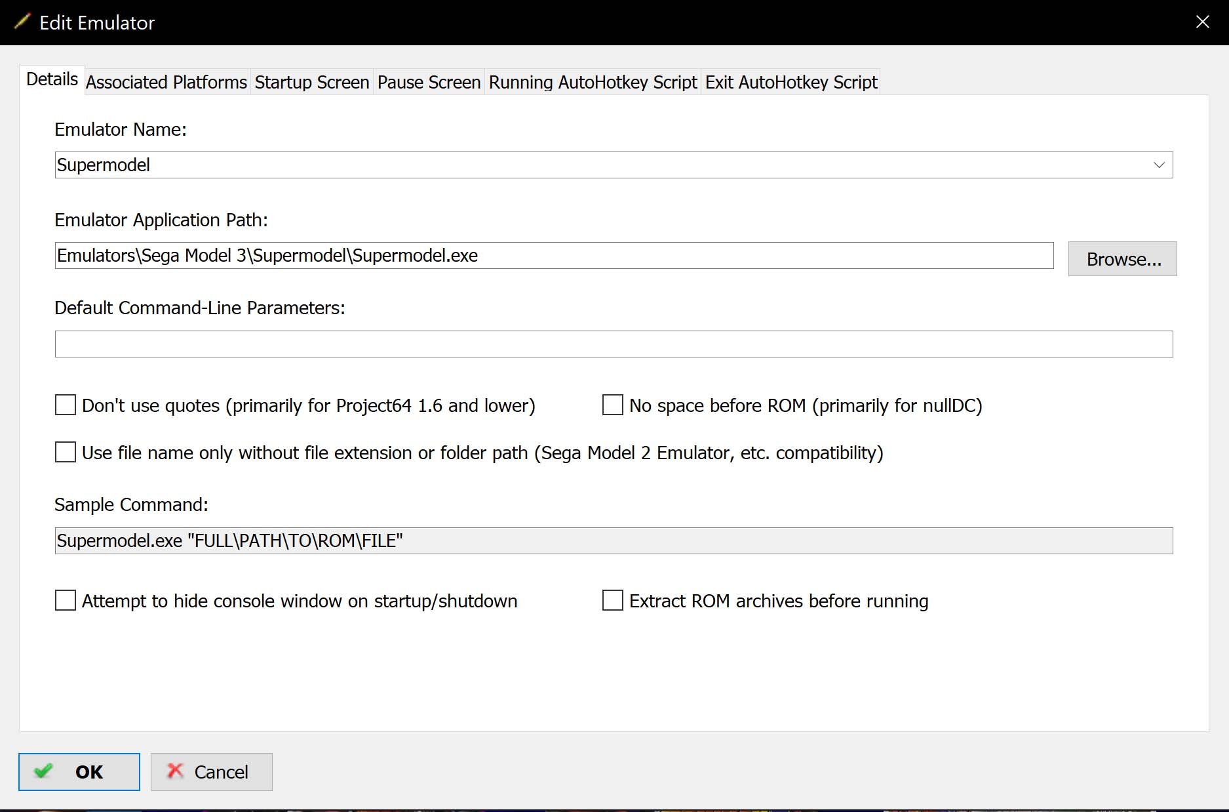1229x812 pixels.
Task: Confirm changes with the OK button
Action: click(79, 772)
